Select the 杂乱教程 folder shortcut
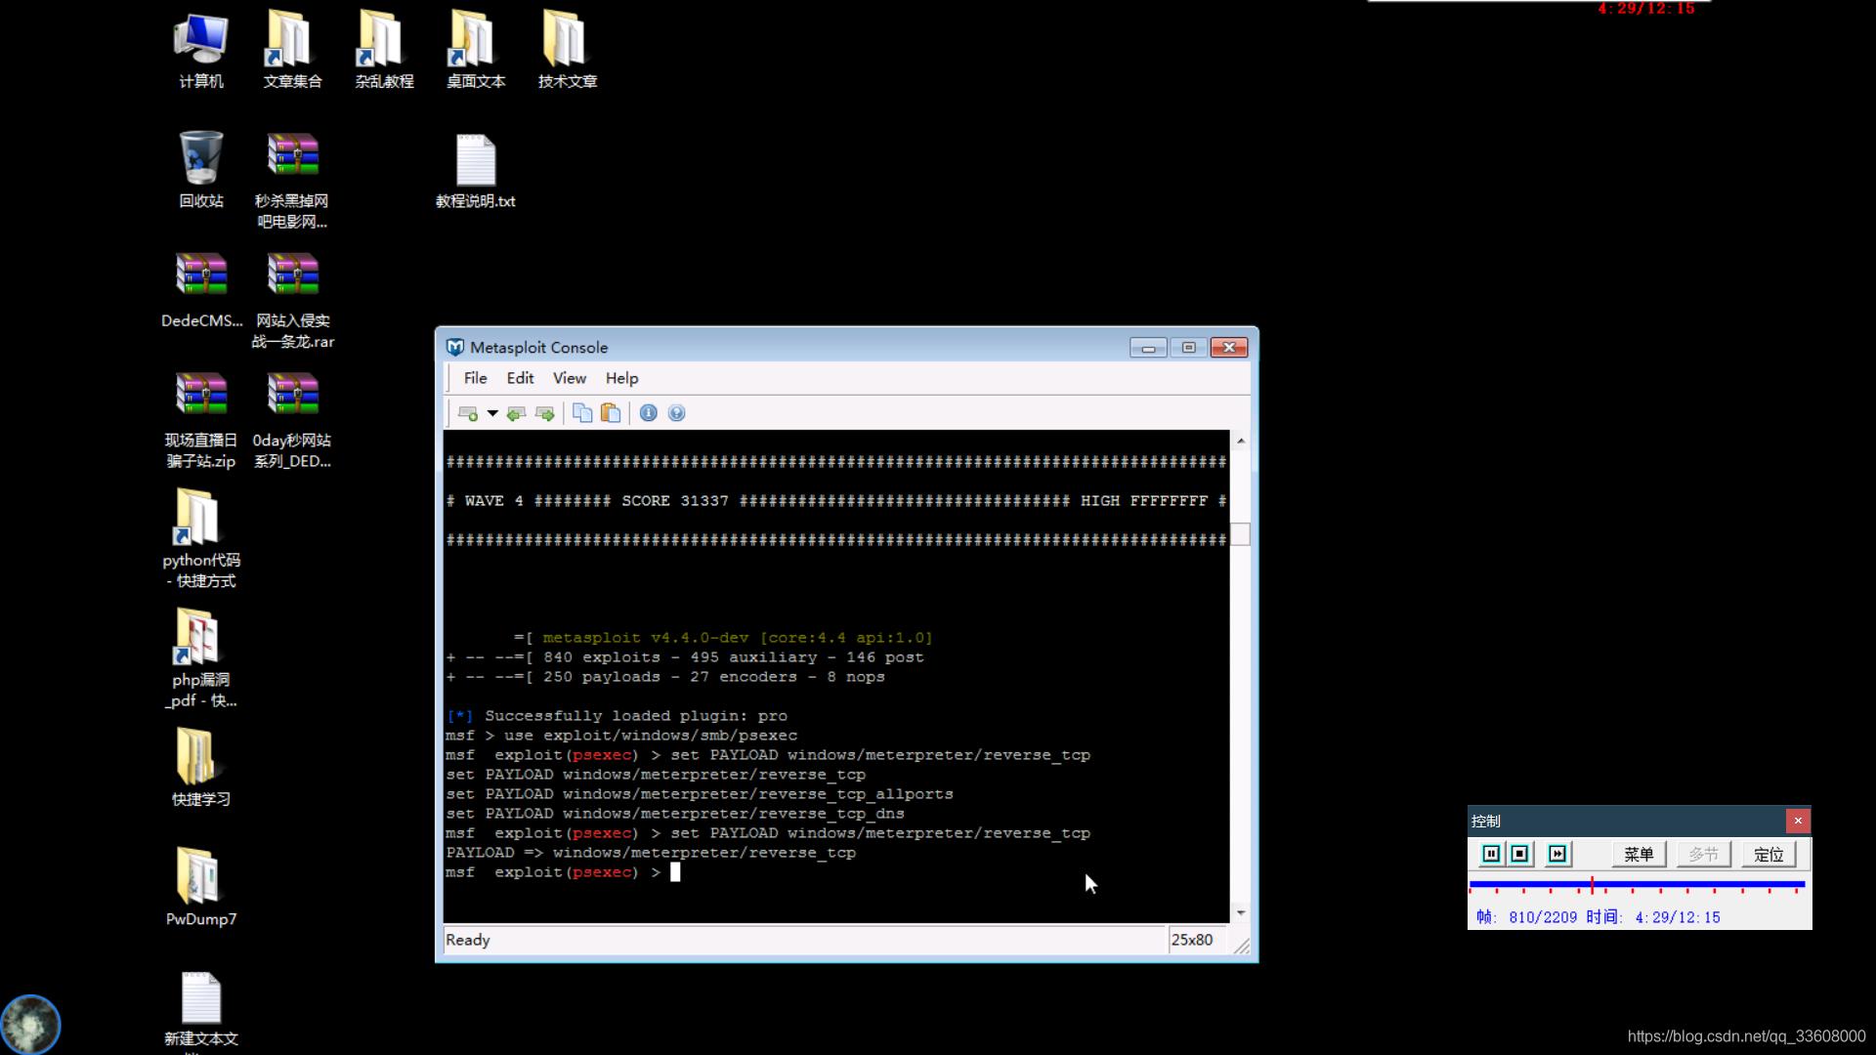The image size is (1876, 1055). (x=384, y=51)
